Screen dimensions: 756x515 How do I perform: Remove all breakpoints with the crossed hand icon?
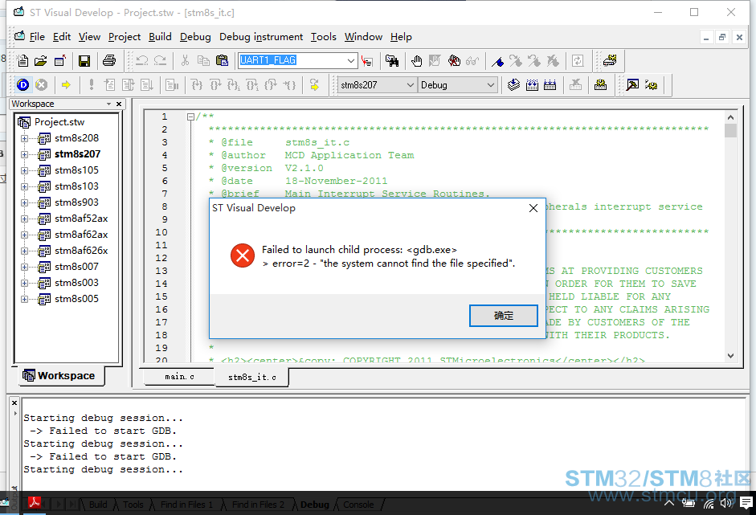454,60
